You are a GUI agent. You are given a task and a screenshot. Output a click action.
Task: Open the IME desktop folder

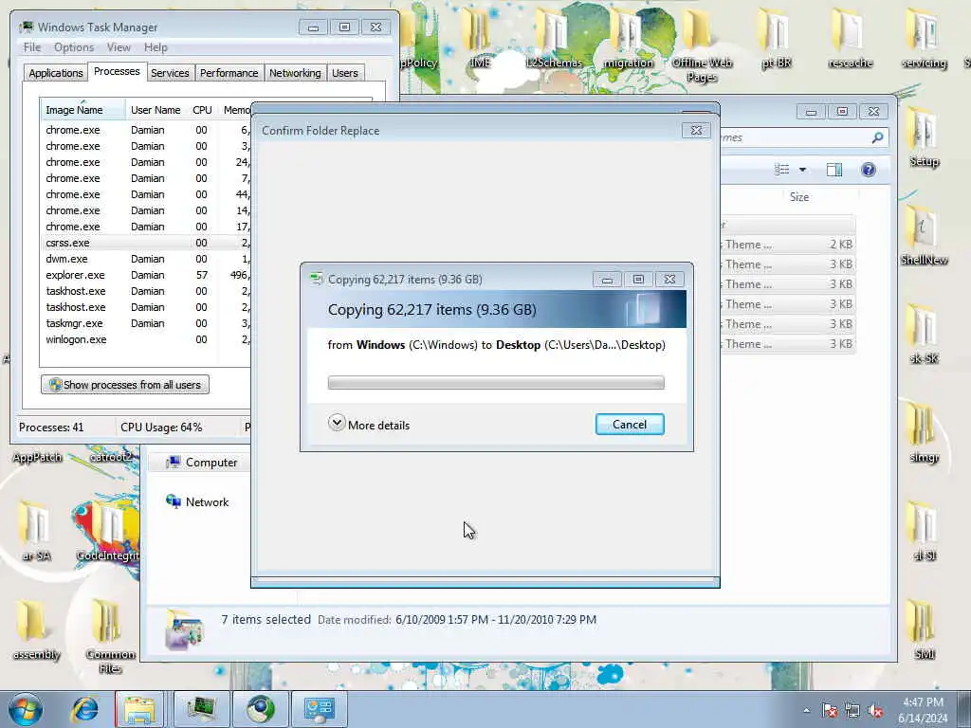coord(479,37)
